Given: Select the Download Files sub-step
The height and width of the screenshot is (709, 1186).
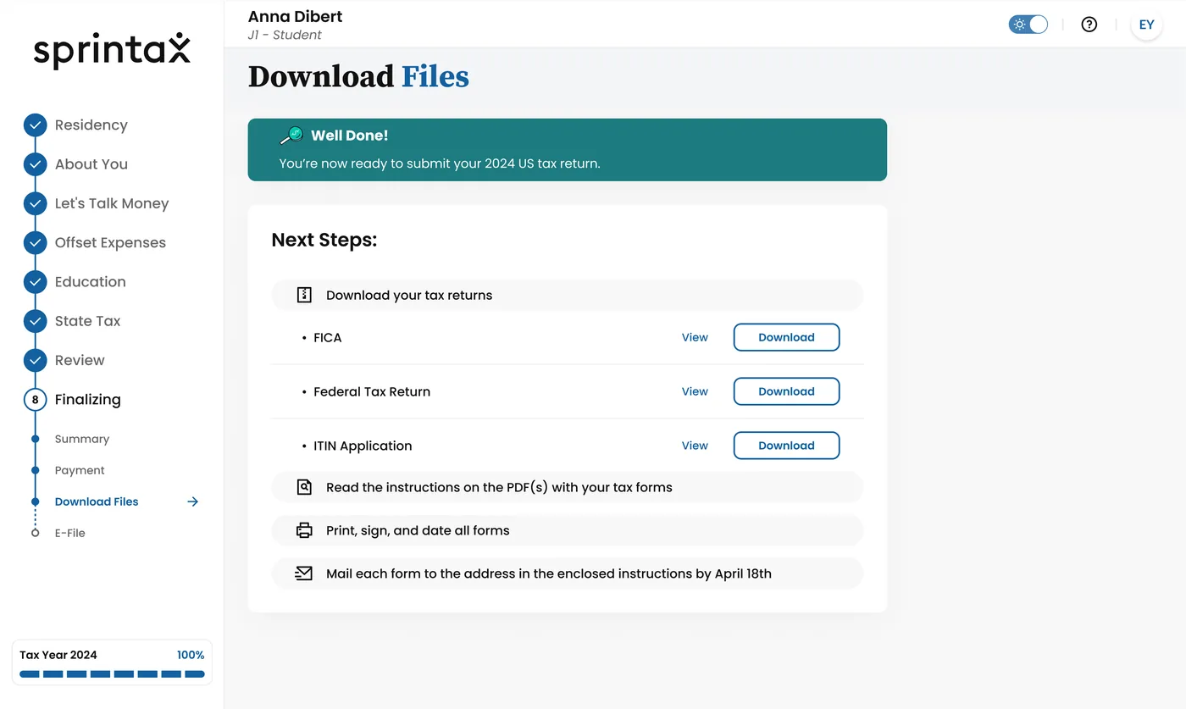Looking at the screenshot, I should (97, 501).
